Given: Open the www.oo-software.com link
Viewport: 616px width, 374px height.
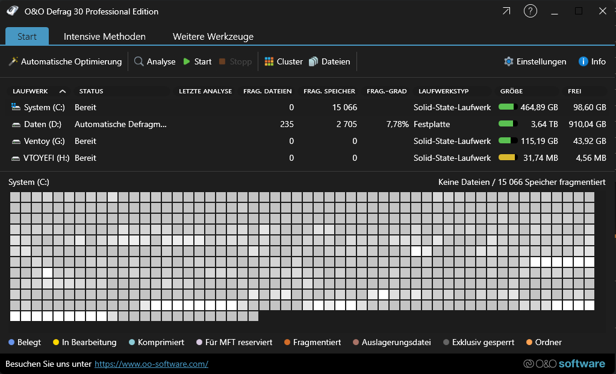Looking at the screenshot, I should (151, 364).
